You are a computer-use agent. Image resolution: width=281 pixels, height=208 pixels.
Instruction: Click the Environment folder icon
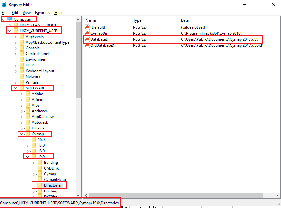[x=22, y=59]
